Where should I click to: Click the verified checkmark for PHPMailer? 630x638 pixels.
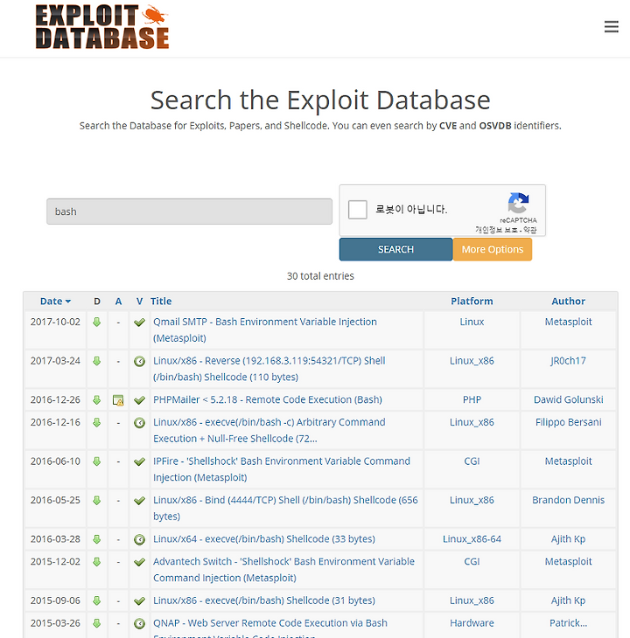pos(139,400)
